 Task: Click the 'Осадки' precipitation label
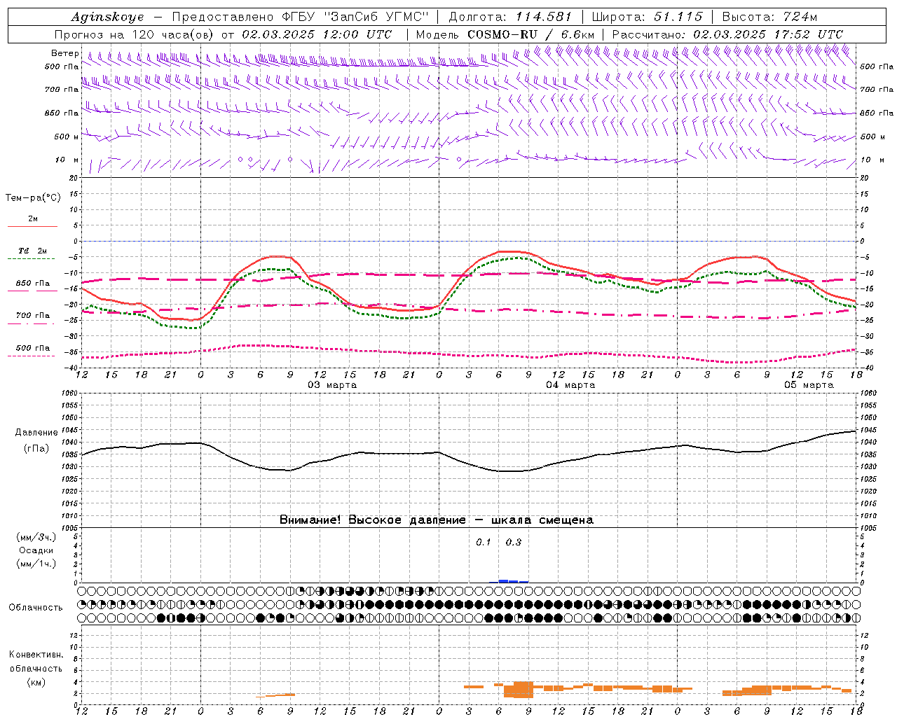36,550
